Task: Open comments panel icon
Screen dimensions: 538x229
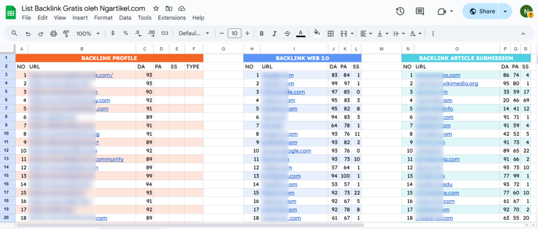Action: coord(420,12)
